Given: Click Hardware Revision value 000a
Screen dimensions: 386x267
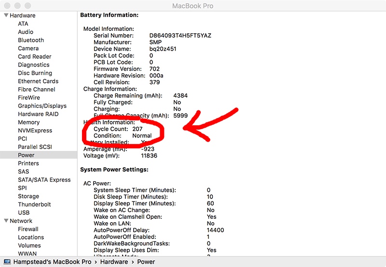Looking at the screenshot, I should (x=156, y=76).
